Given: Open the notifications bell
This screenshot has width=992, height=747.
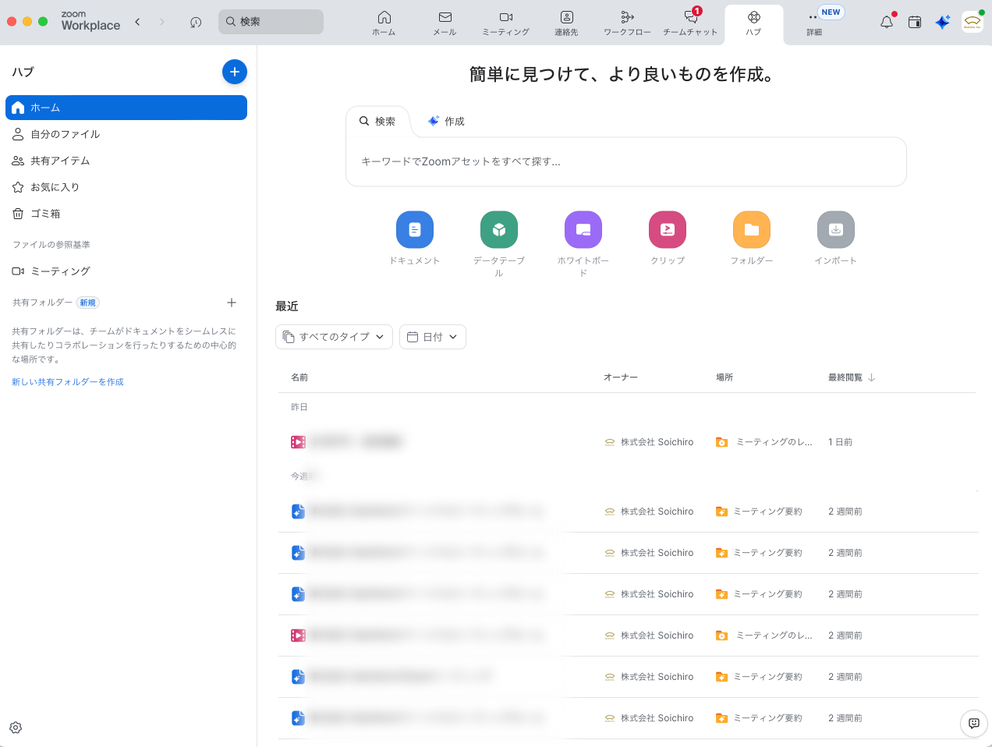Looking at the screenshot, I should coord(886,23).
